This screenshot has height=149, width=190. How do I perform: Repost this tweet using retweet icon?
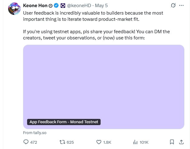coord(62,142)
